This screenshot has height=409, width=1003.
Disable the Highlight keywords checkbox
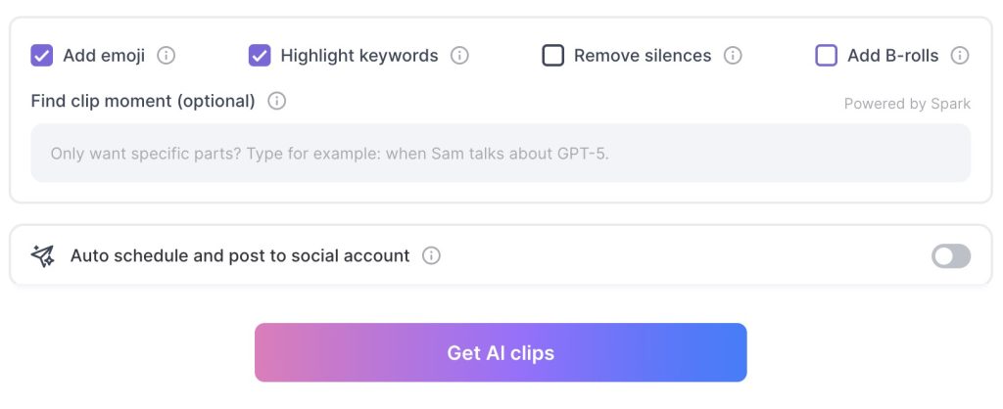(x=260, y=56)
